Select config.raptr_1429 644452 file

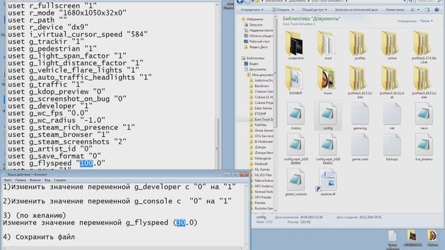[x=327, y=149]
